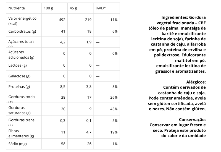The width and height of the screenshot is (221, 152).
Task: Click the 100 g column header
Action: click(48, 8)
